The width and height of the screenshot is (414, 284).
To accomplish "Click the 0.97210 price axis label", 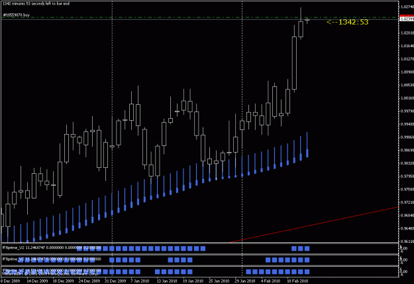I will (407, 202).
